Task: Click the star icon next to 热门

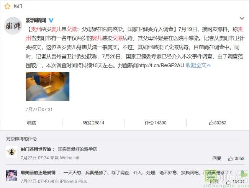Action: pos(7,6)
